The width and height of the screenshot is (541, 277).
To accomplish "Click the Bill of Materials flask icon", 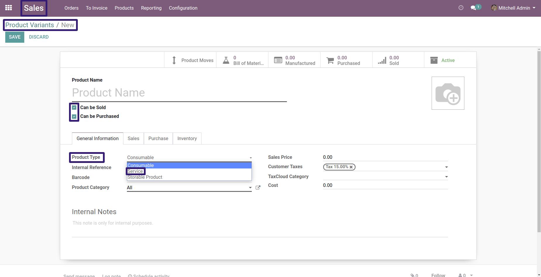I will point(226,60).
